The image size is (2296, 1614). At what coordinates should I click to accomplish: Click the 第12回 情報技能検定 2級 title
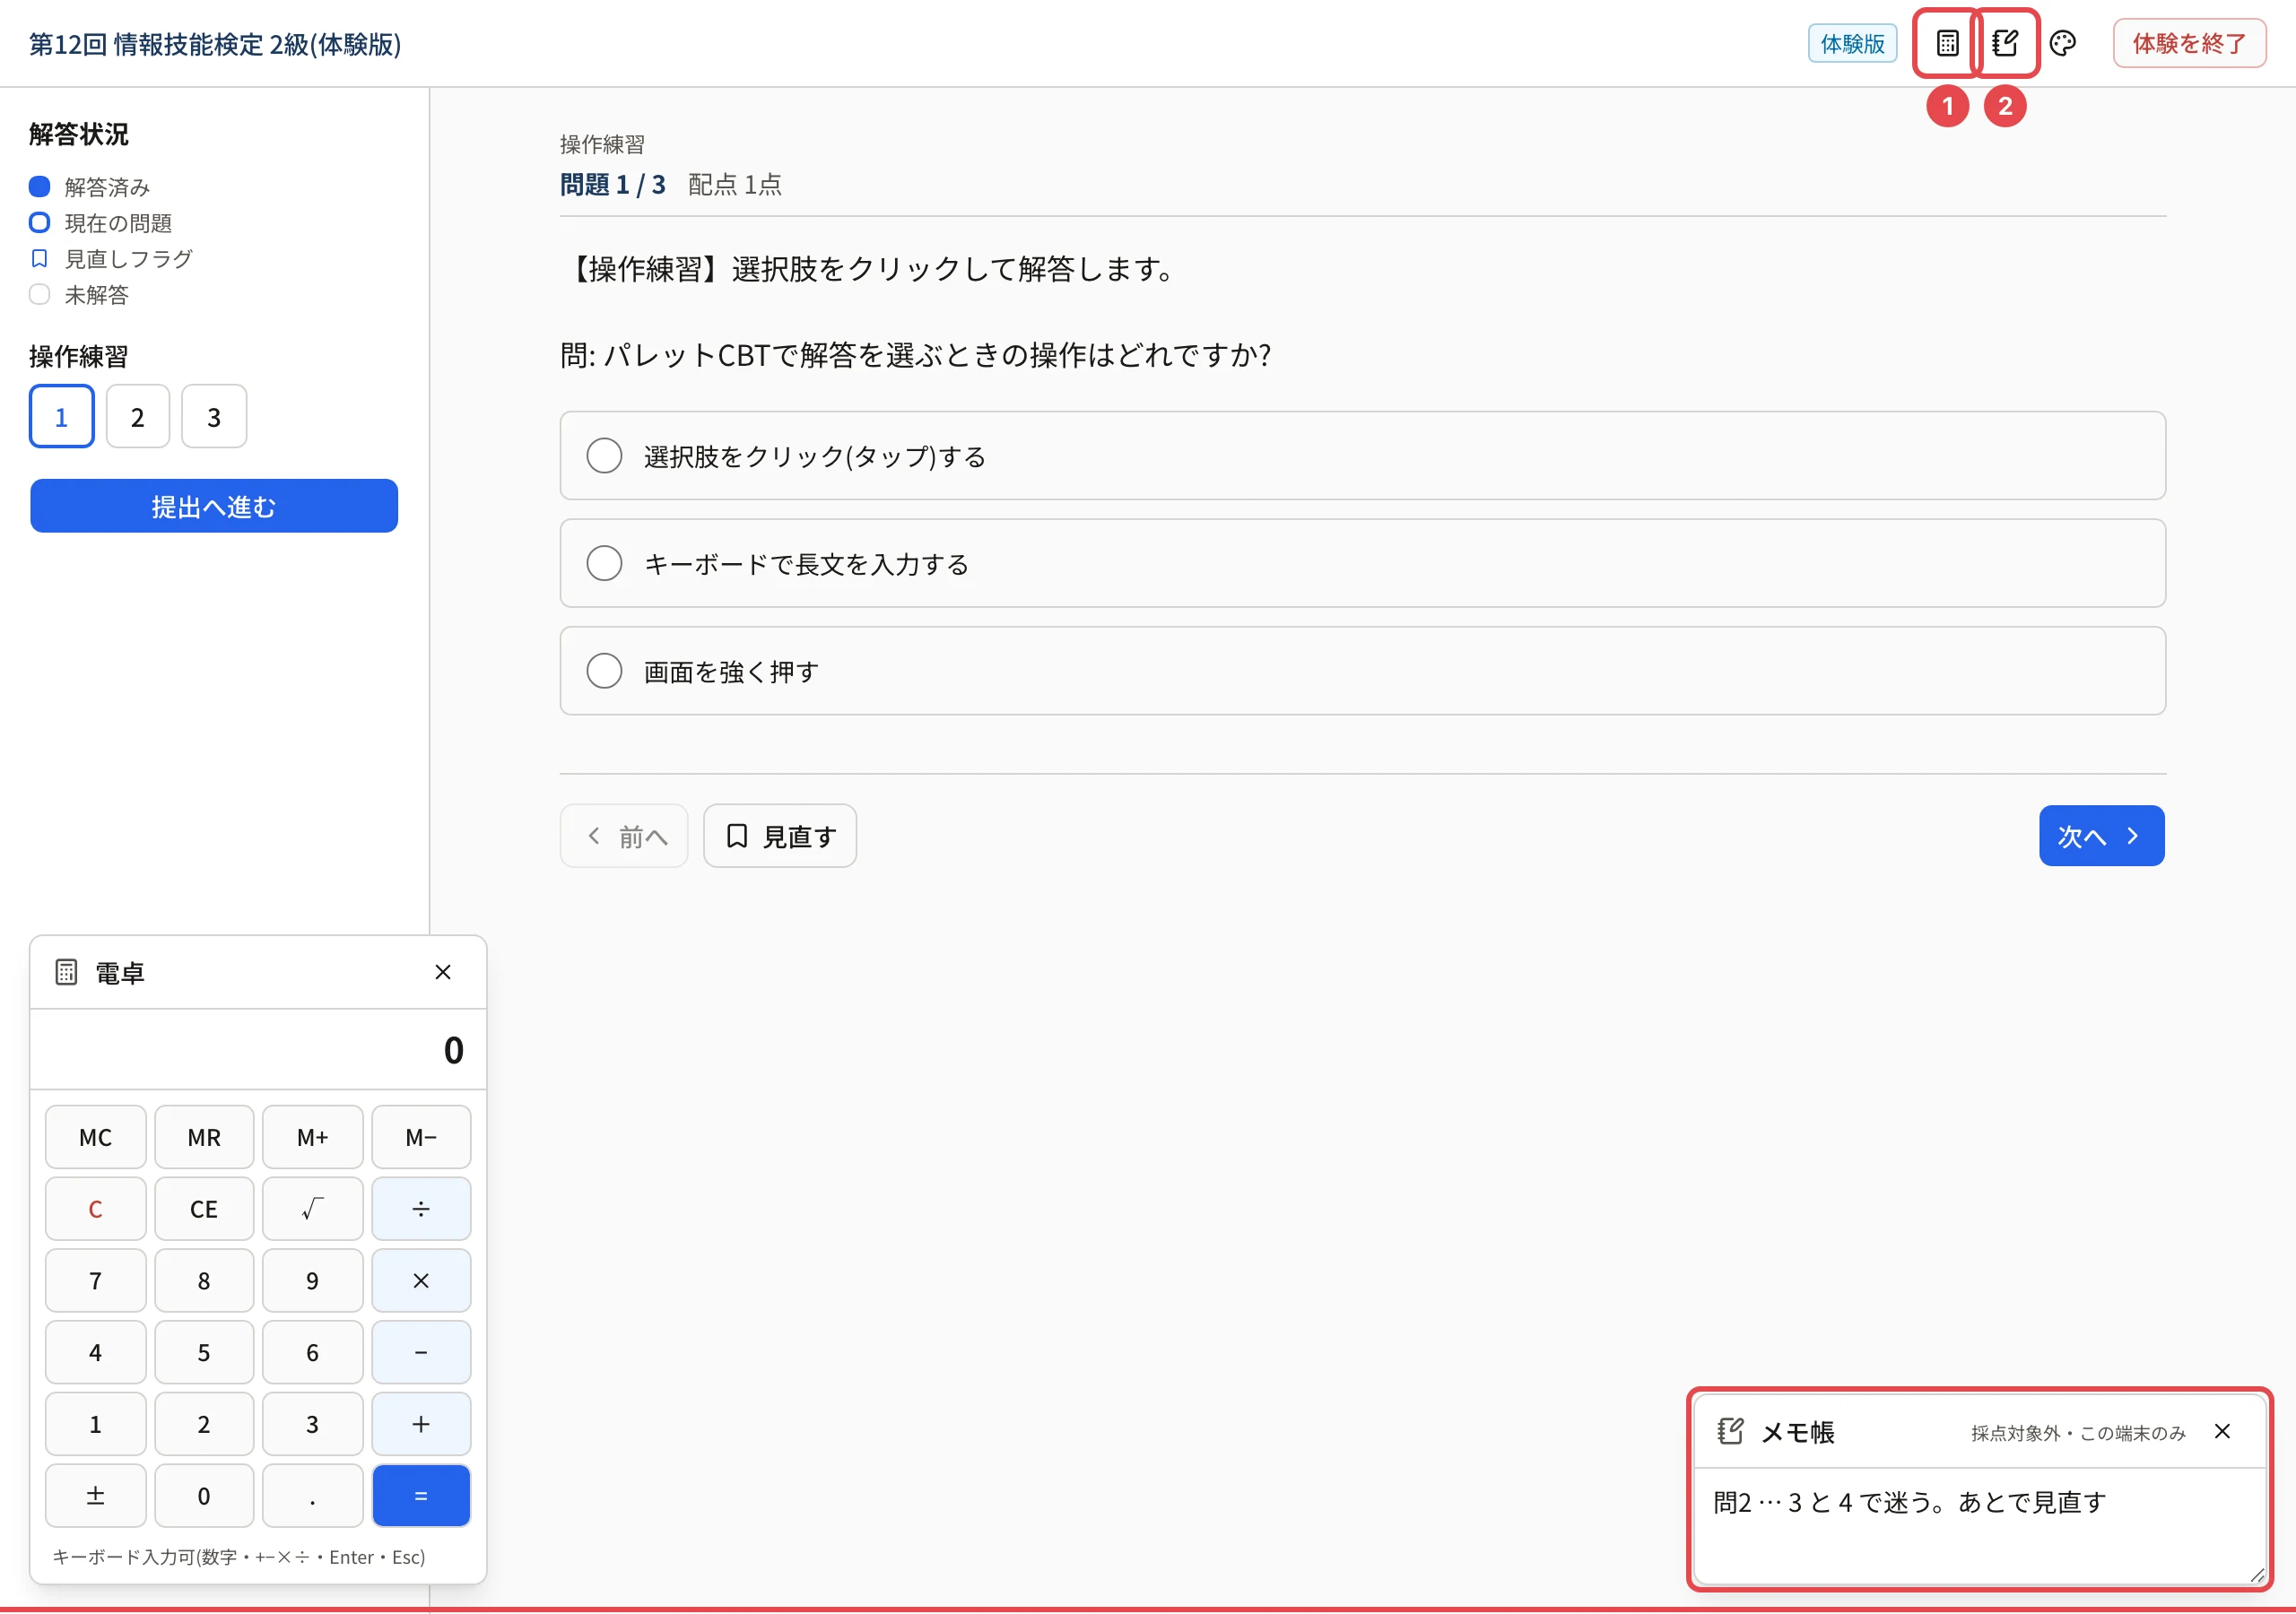(x=215, y=44)
